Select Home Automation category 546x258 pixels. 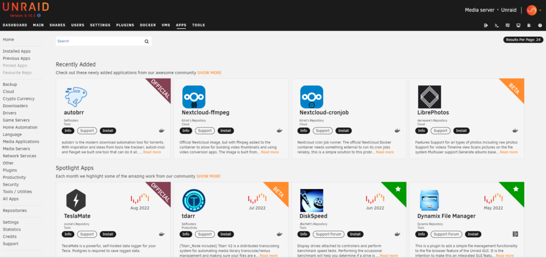[x=20, y=127]
